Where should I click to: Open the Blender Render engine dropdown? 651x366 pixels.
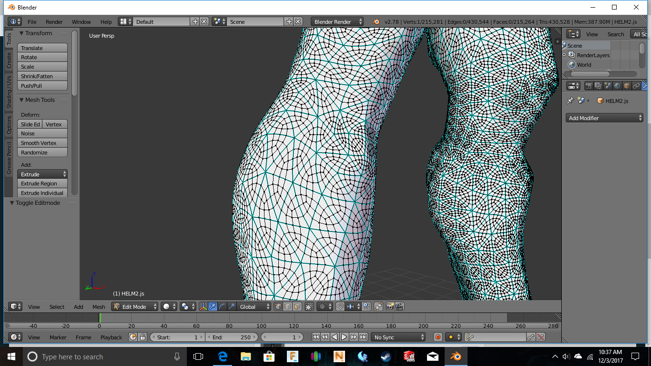(x=337, y=21)
